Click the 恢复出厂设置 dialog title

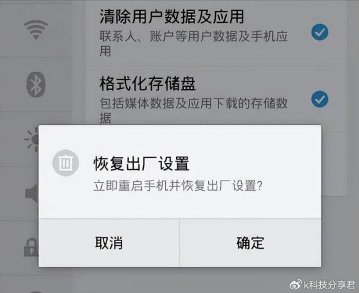click(x=141, y=163)
